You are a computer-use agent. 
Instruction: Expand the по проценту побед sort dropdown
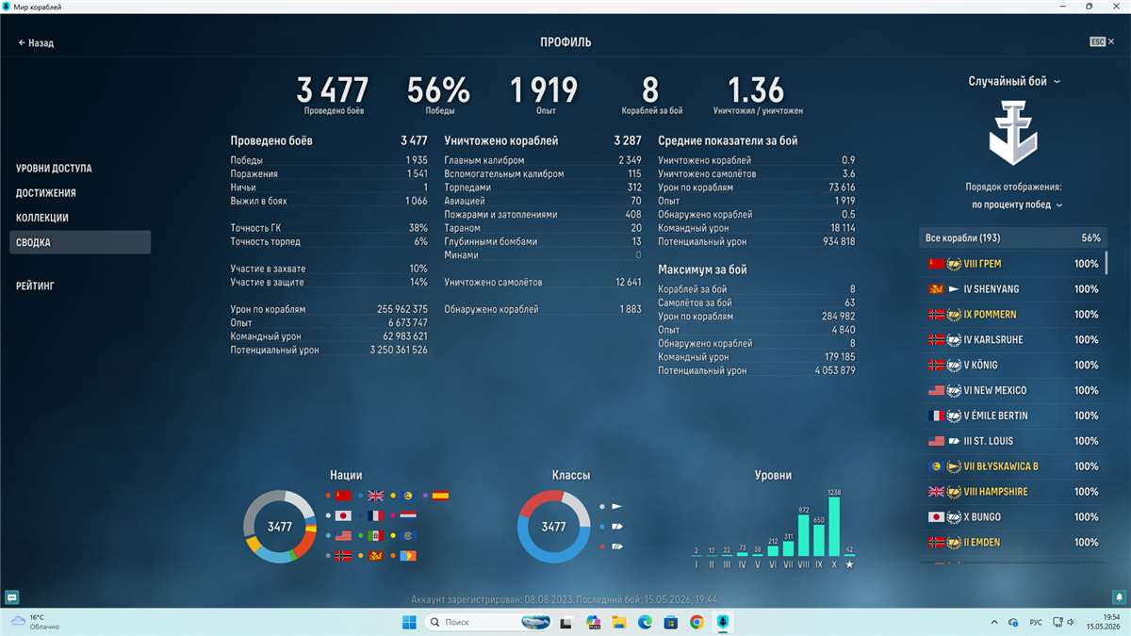pos(1017,204)
